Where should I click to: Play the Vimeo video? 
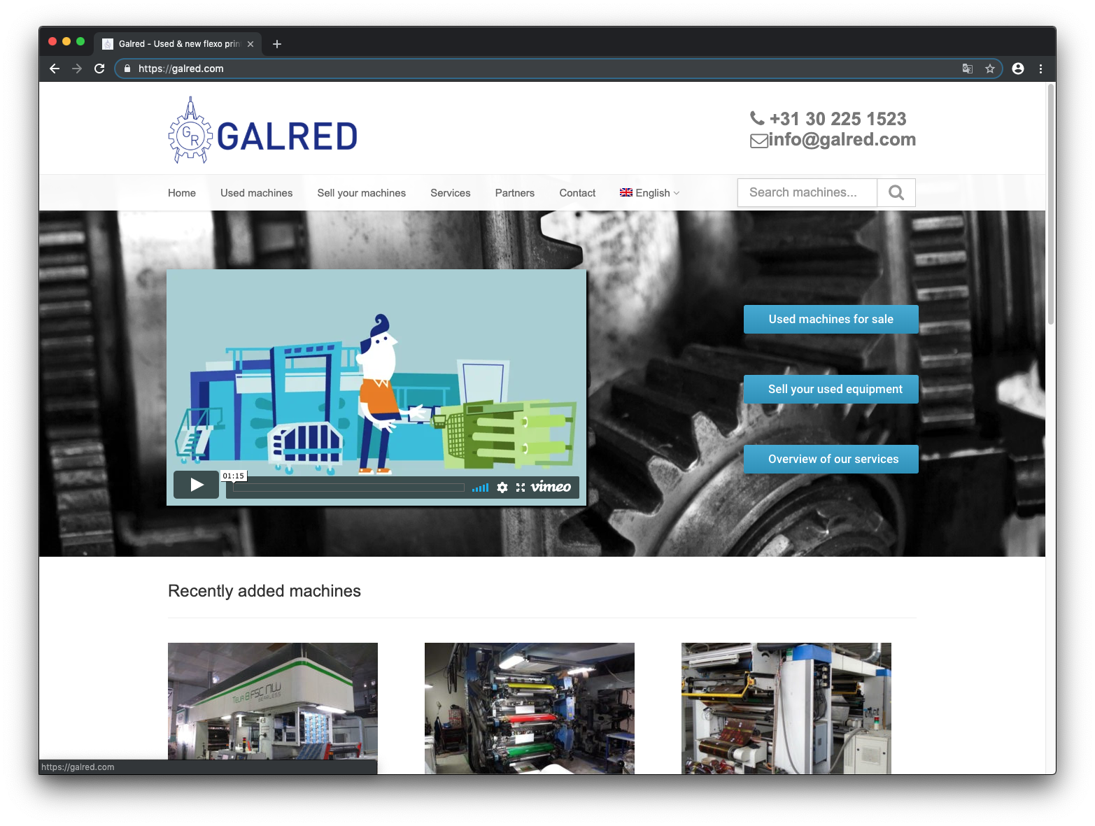[x=197, y=485]
